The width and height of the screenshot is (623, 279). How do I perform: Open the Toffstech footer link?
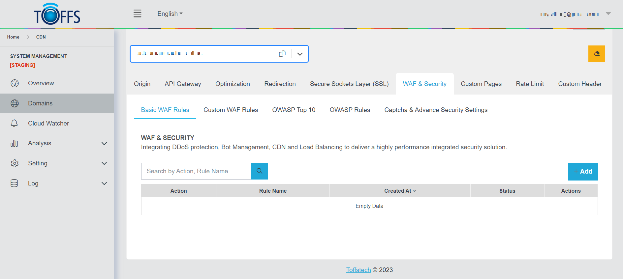358,270
